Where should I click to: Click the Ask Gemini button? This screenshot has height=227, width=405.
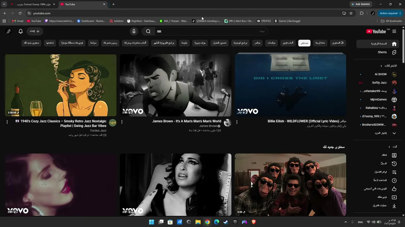tap(360, 4)
